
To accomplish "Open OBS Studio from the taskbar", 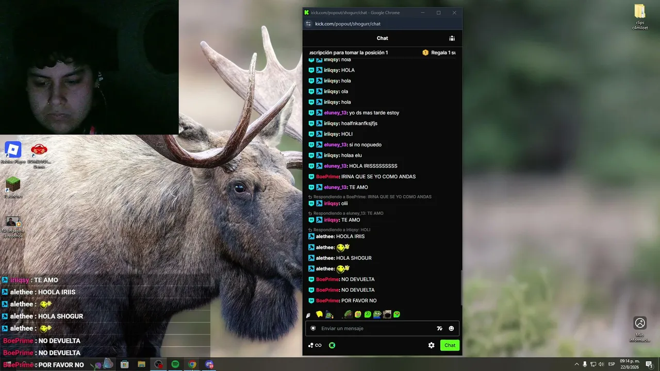I will click(x=158, y=364).
